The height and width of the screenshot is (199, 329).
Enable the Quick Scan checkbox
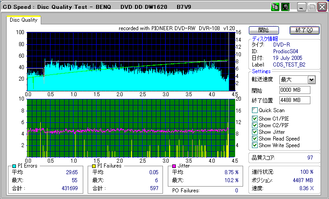coord(255,110)
